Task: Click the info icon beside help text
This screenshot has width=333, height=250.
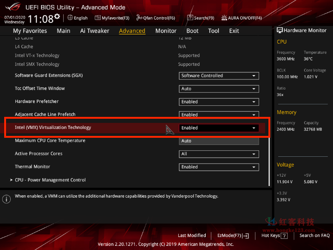Action: tap(7, 199)
